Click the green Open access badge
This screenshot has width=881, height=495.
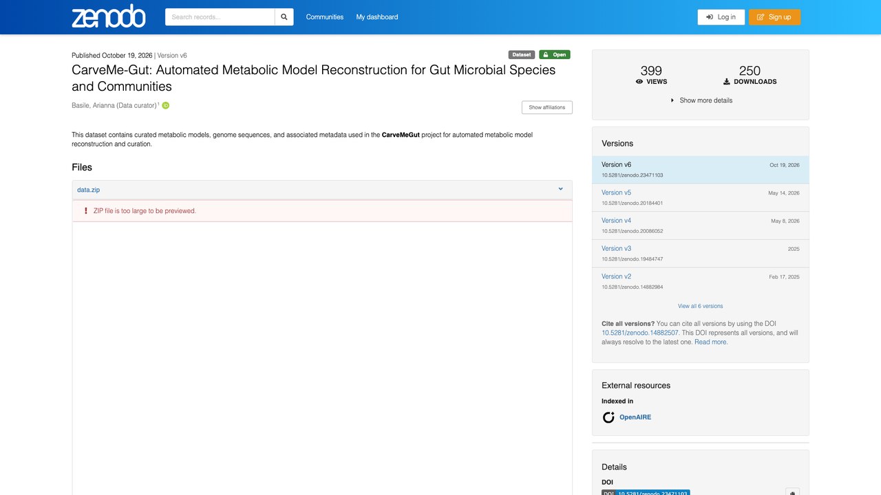555,54
